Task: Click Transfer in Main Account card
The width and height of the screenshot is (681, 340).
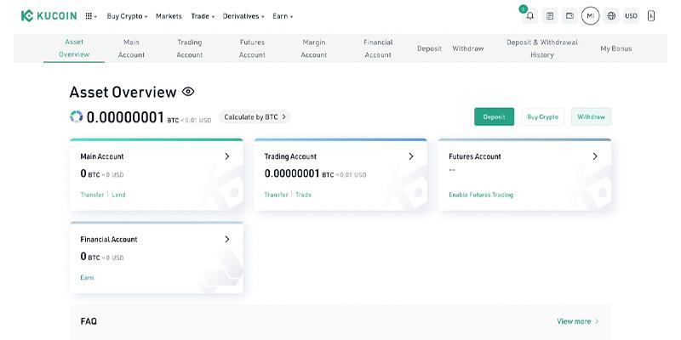Action: [92, 195]
